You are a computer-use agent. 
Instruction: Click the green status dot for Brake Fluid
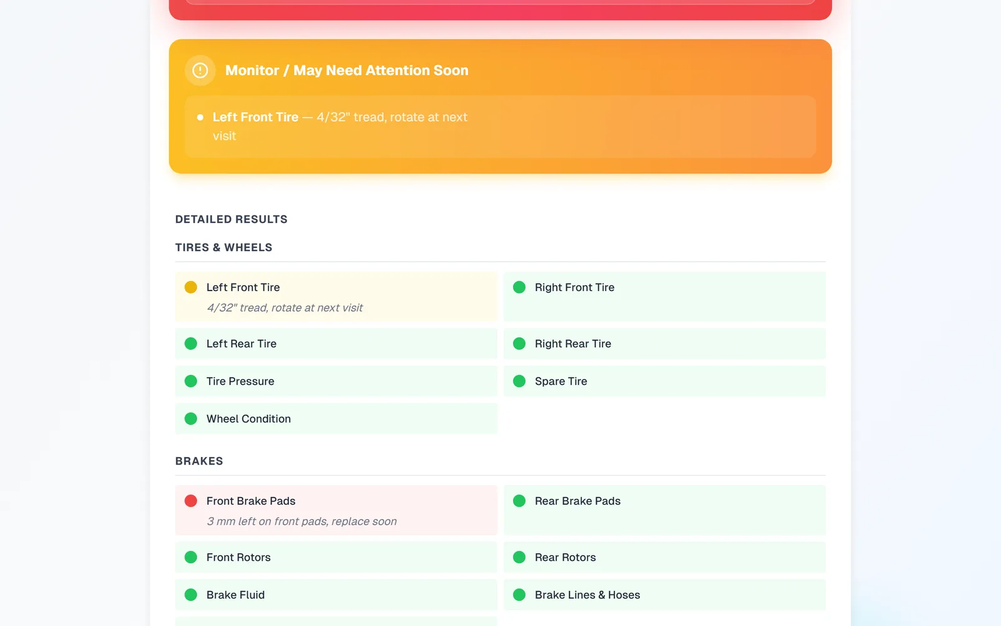(191, 595)
